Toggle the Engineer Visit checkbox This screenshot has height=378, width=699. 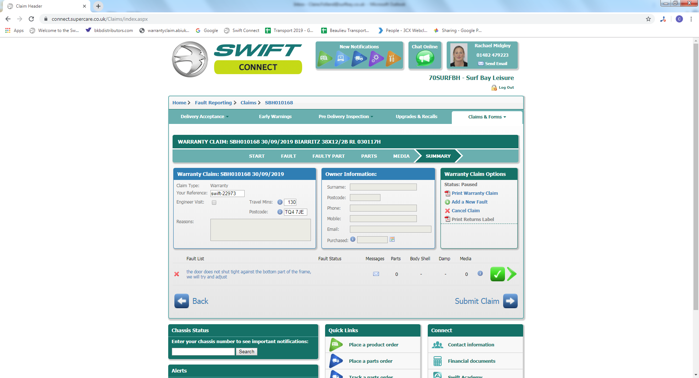pyautogui.click(x=214, y=202)
